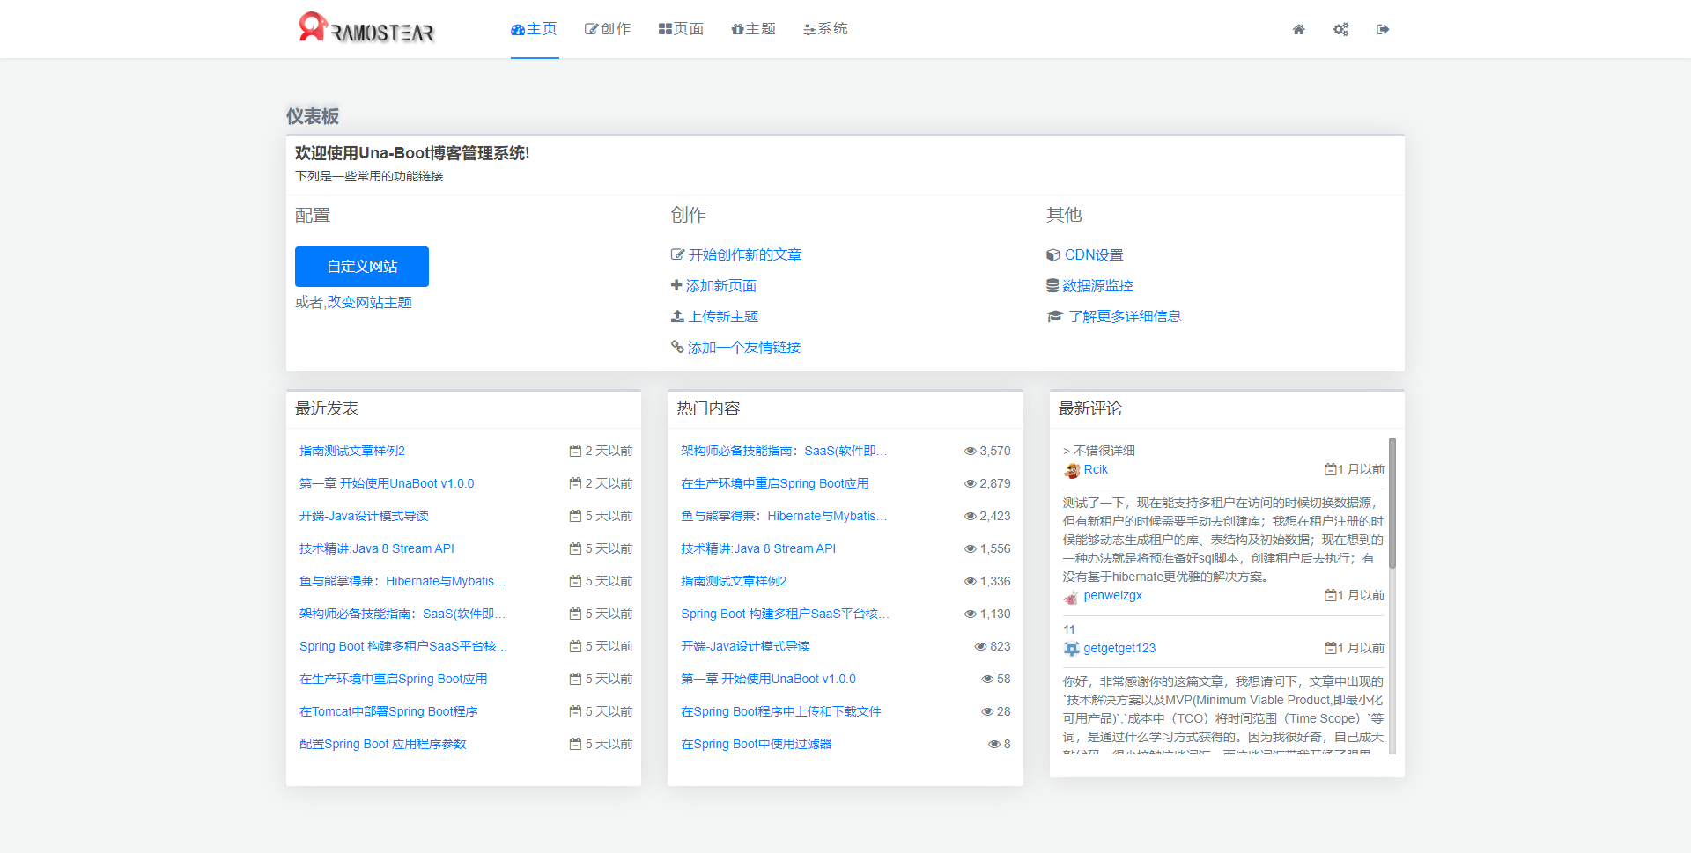
Task: Select the 主页 tab
Action: pyautogui.click(x=535, y=29)
